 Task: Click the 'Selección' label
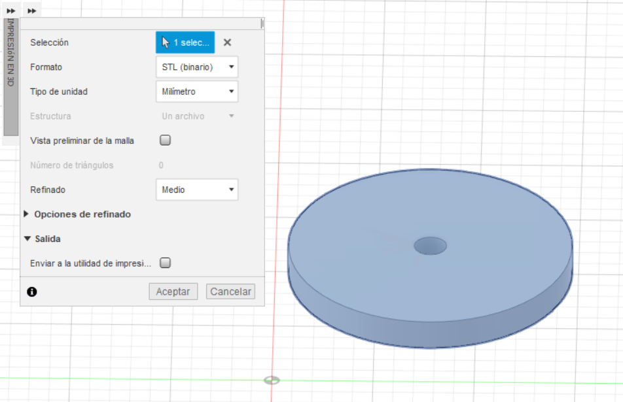point(49,42)
